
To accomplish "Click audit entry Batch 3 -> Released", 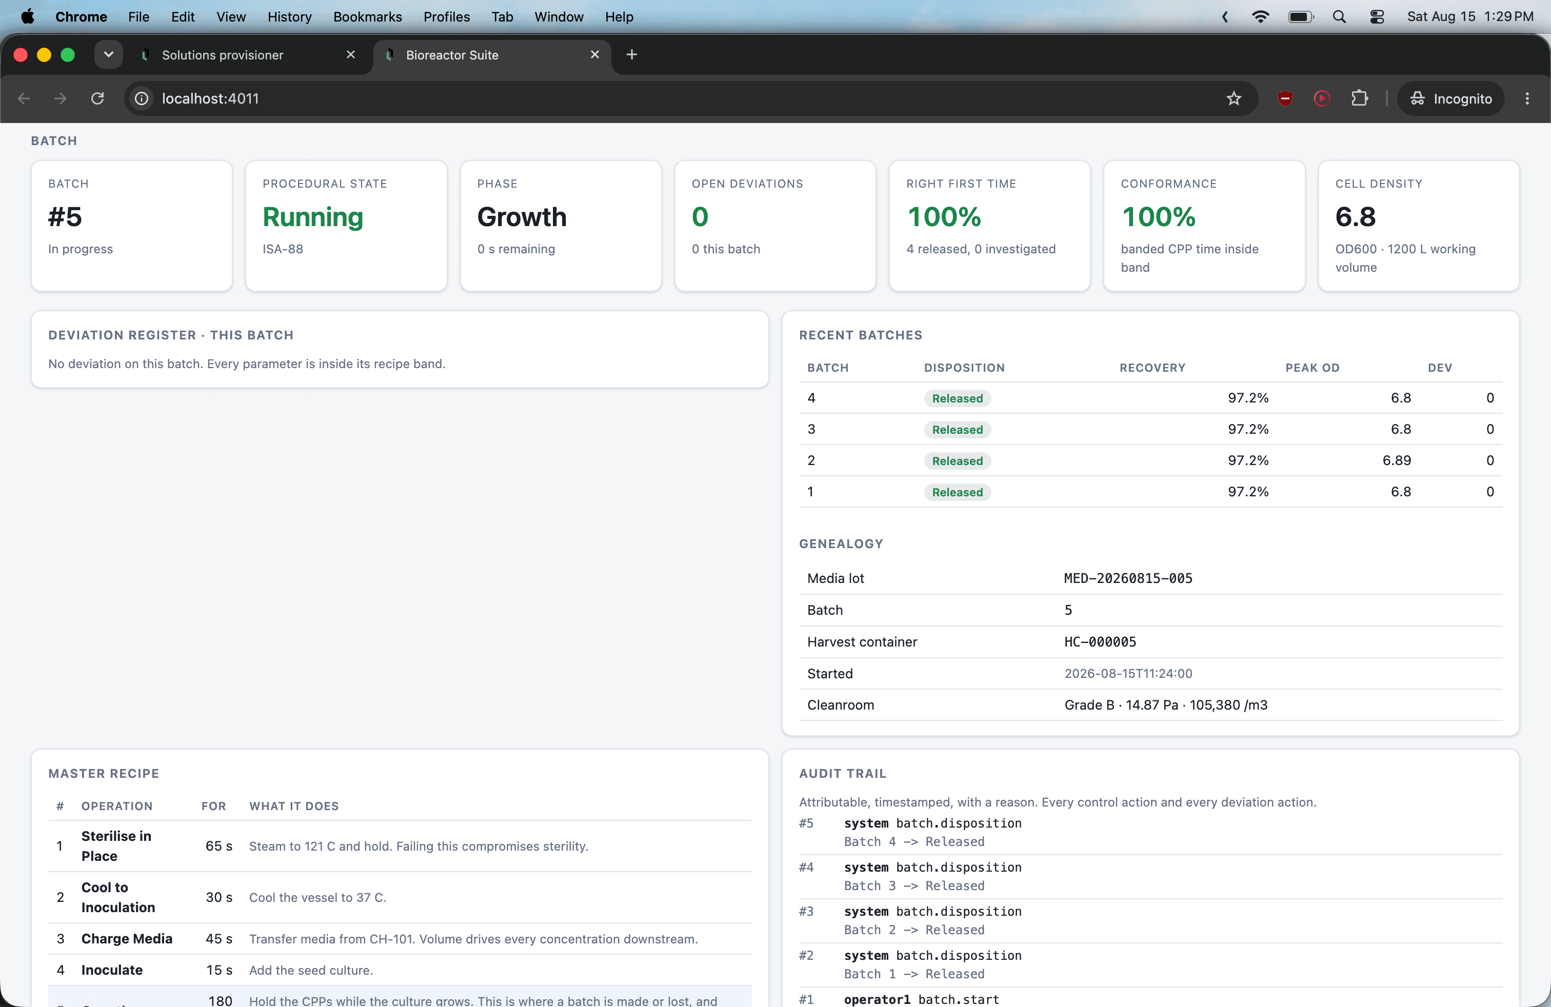I will (914, 885).
